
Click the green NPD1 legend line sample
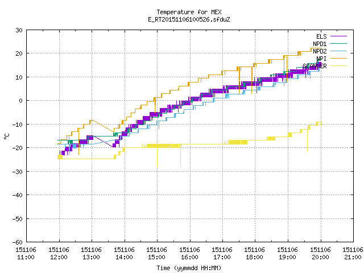pyautogui.click(x=338, y=44)
